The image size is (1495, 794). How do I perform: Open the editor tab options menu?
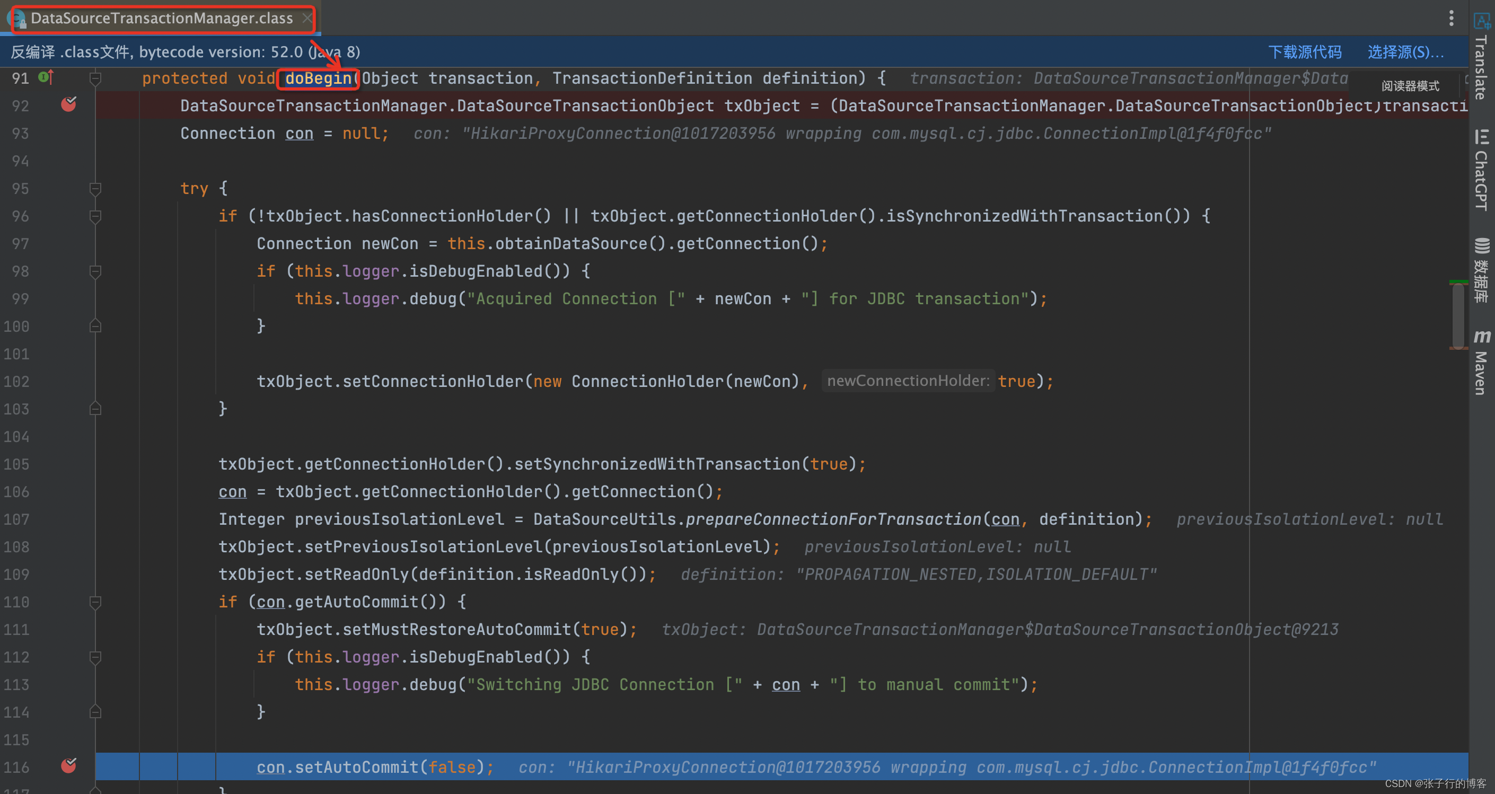click(1451, 18)
